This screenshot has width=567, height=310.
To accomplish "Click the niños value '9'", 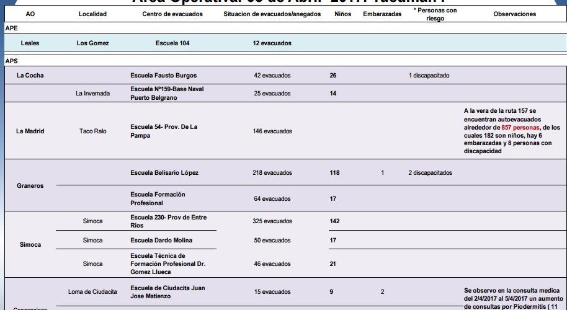I will click(x=331, y=291).
